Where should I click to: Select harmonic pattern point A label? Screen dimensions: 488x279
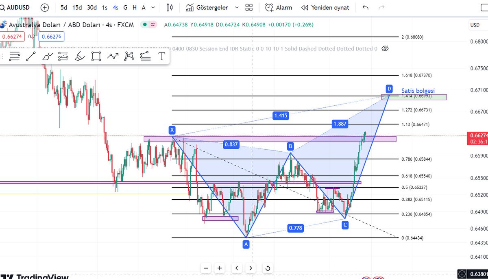tap(246, 244)
